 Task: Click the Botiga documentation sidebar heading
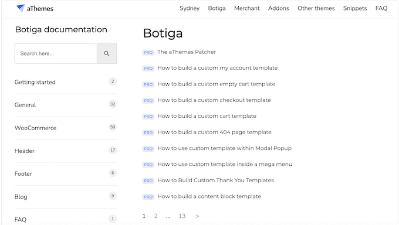[x=61, y=30]
